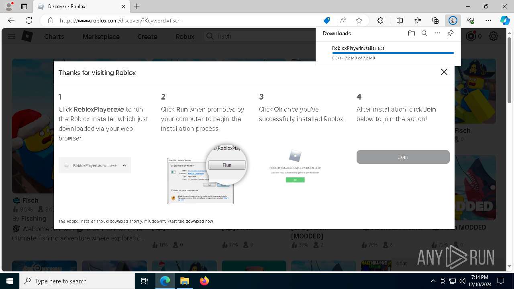
Task: Click the download now link
Action: pos(199,221)
